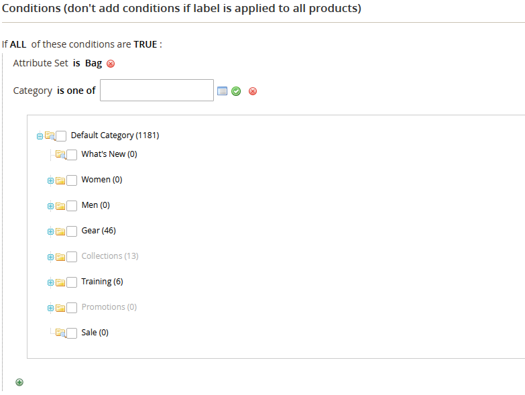Apply category selection with green checkmark
Viewport: 525px width, 395px height.
click(236, 91)
